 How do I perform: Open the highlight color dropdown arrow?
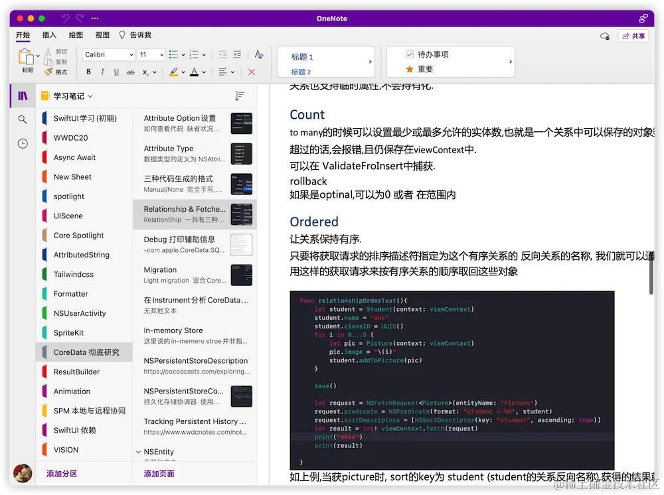183,72
